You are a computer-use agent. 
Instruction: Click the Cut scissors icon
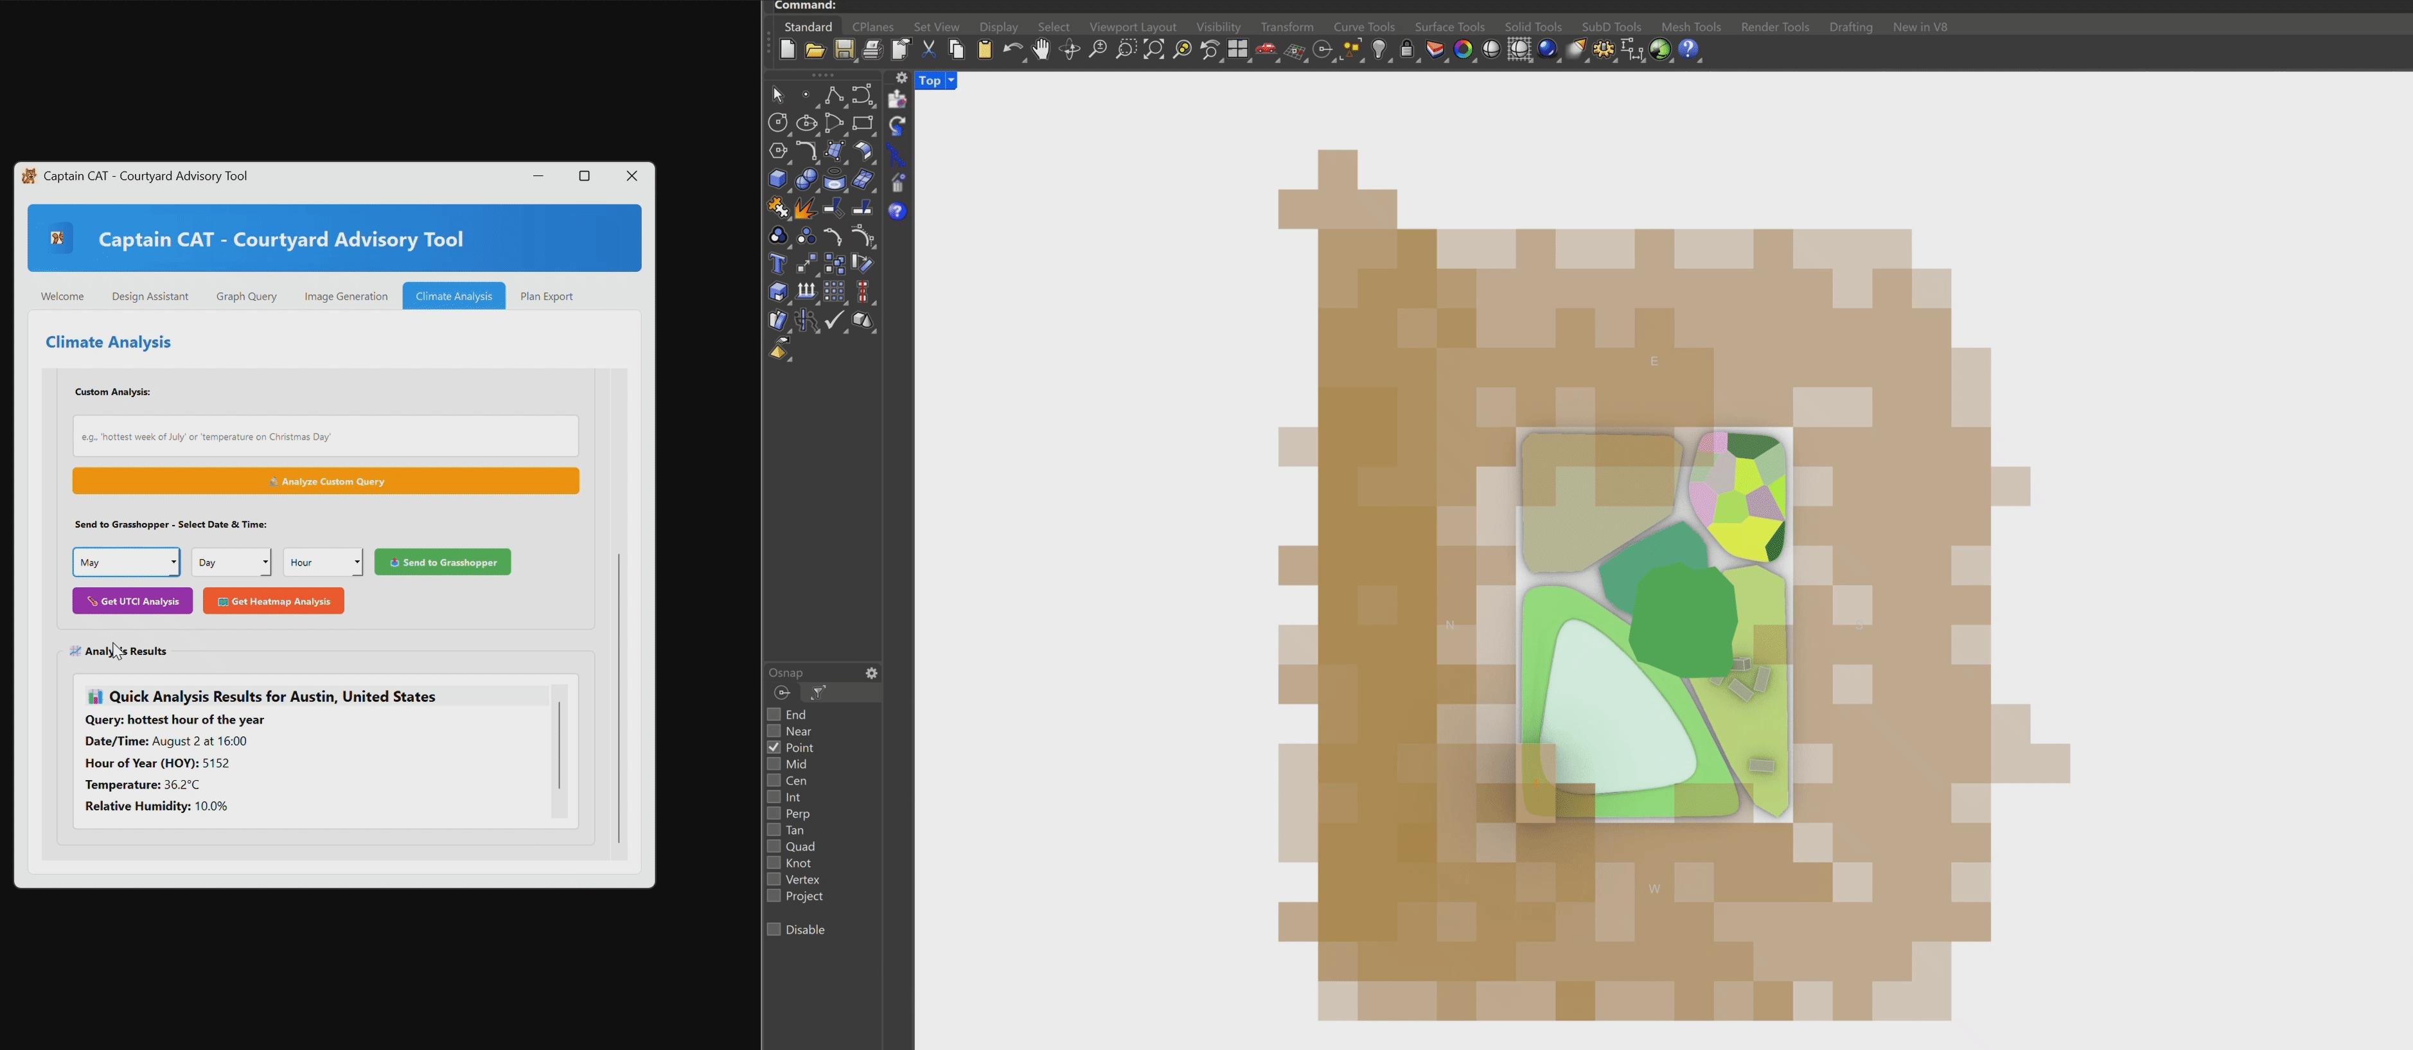tap(928, 49)
